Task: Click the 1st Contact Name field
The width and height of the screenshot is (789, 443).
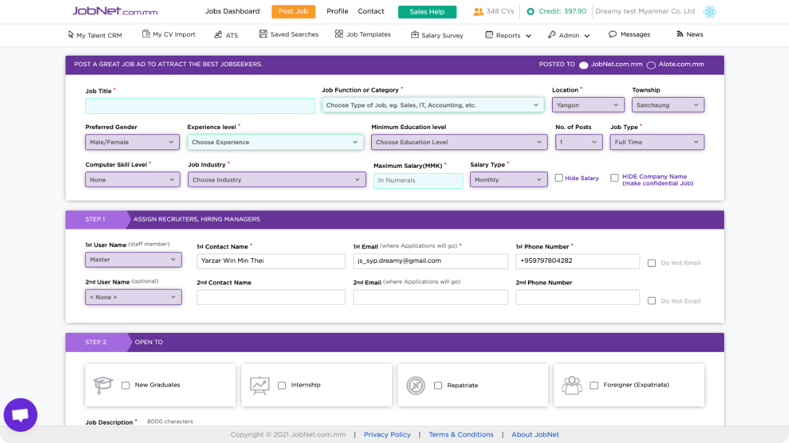Action: 271,261
